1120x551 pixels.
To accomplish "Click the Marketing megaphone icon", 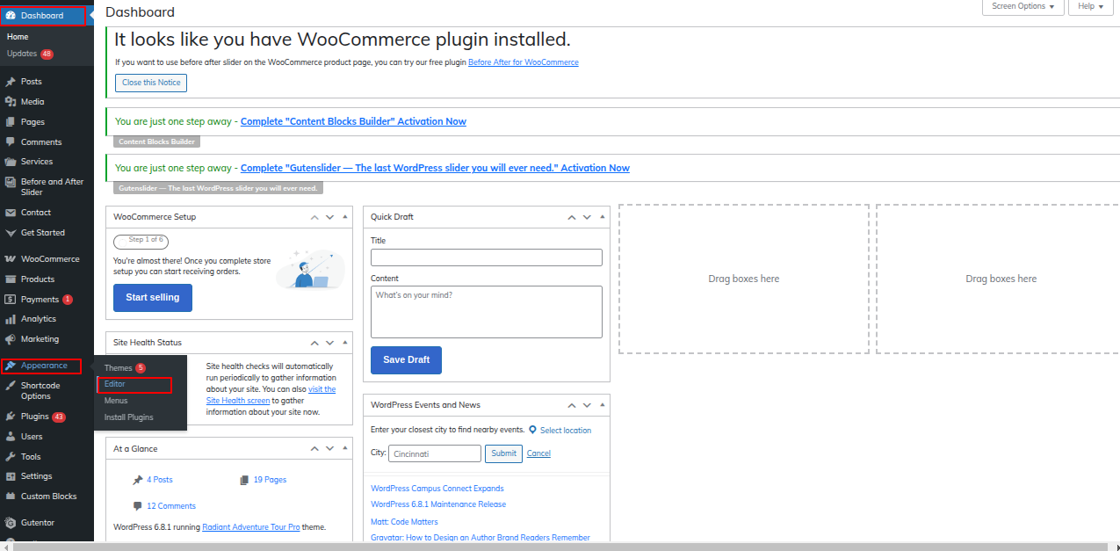I will pyautogui.click(x=11, y=339).
